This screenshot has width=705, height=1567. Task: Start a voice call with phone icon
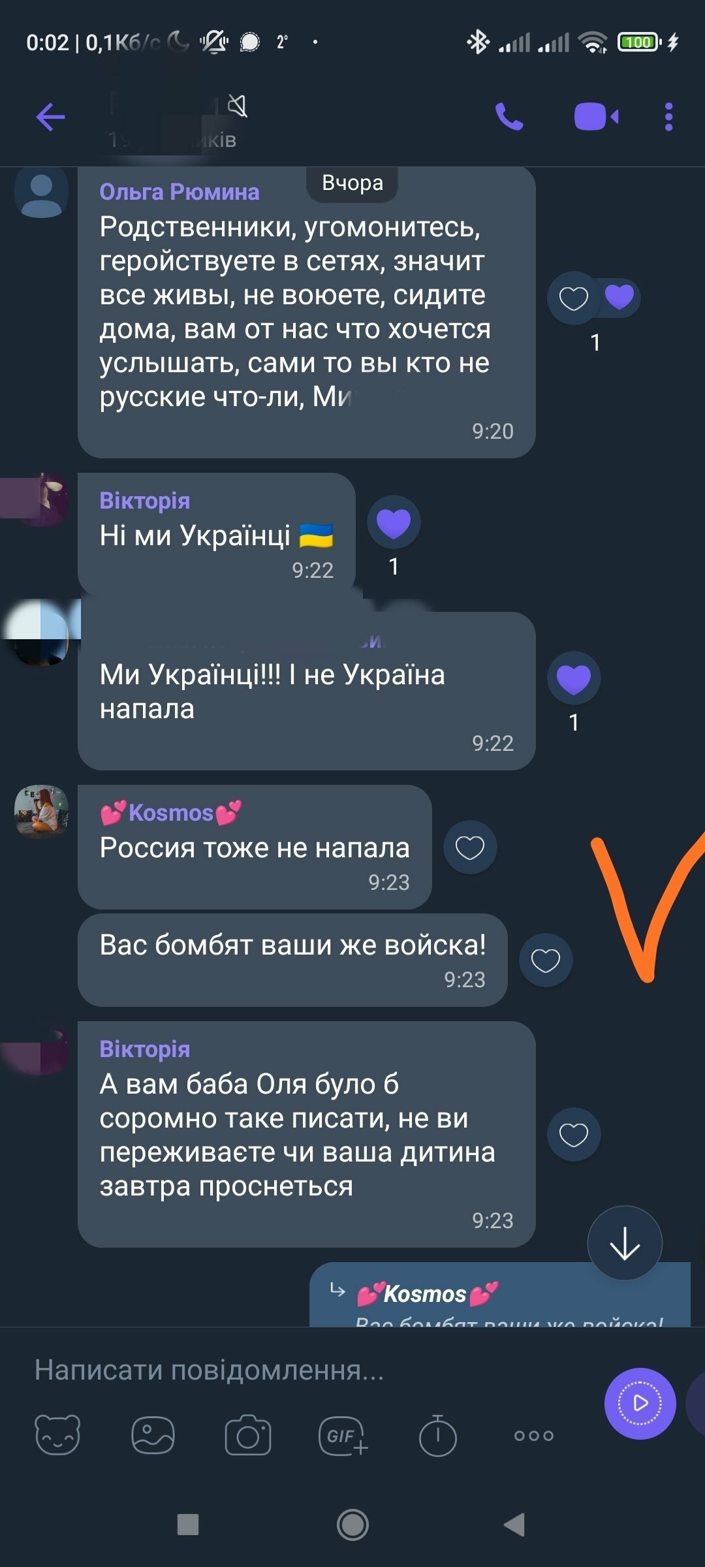point(509,117)
